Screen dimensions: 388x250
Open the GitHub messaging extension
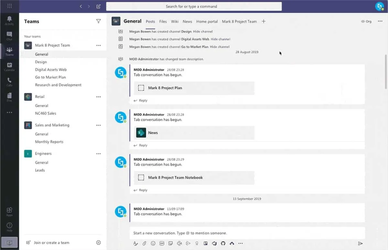(x=223, y=243)
